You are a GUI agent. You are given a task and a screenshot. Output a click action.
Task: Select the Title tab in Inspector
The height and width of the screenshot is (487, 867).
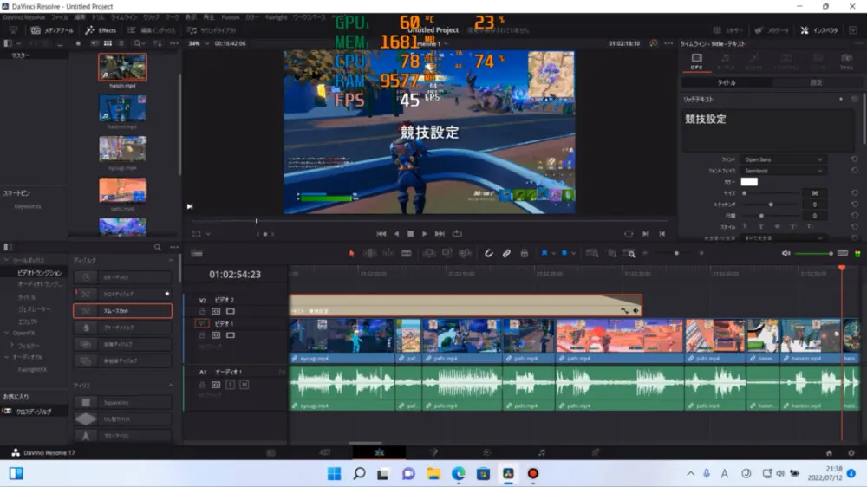pyautogui.click(x=727, y=82)
